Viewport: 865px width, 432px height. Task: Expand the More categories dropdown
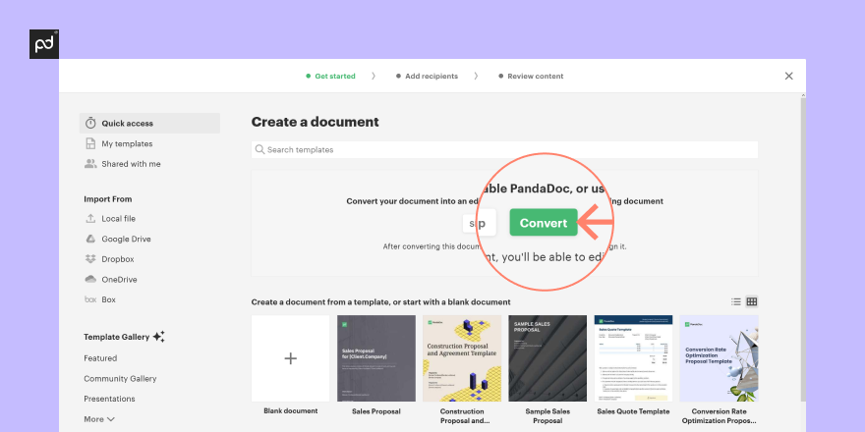(99, 419)
